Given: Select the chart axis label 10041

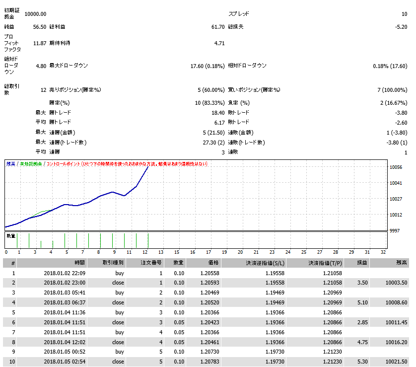Looking at the screenshot, I should pyautogui.click(x=396, y=183).
